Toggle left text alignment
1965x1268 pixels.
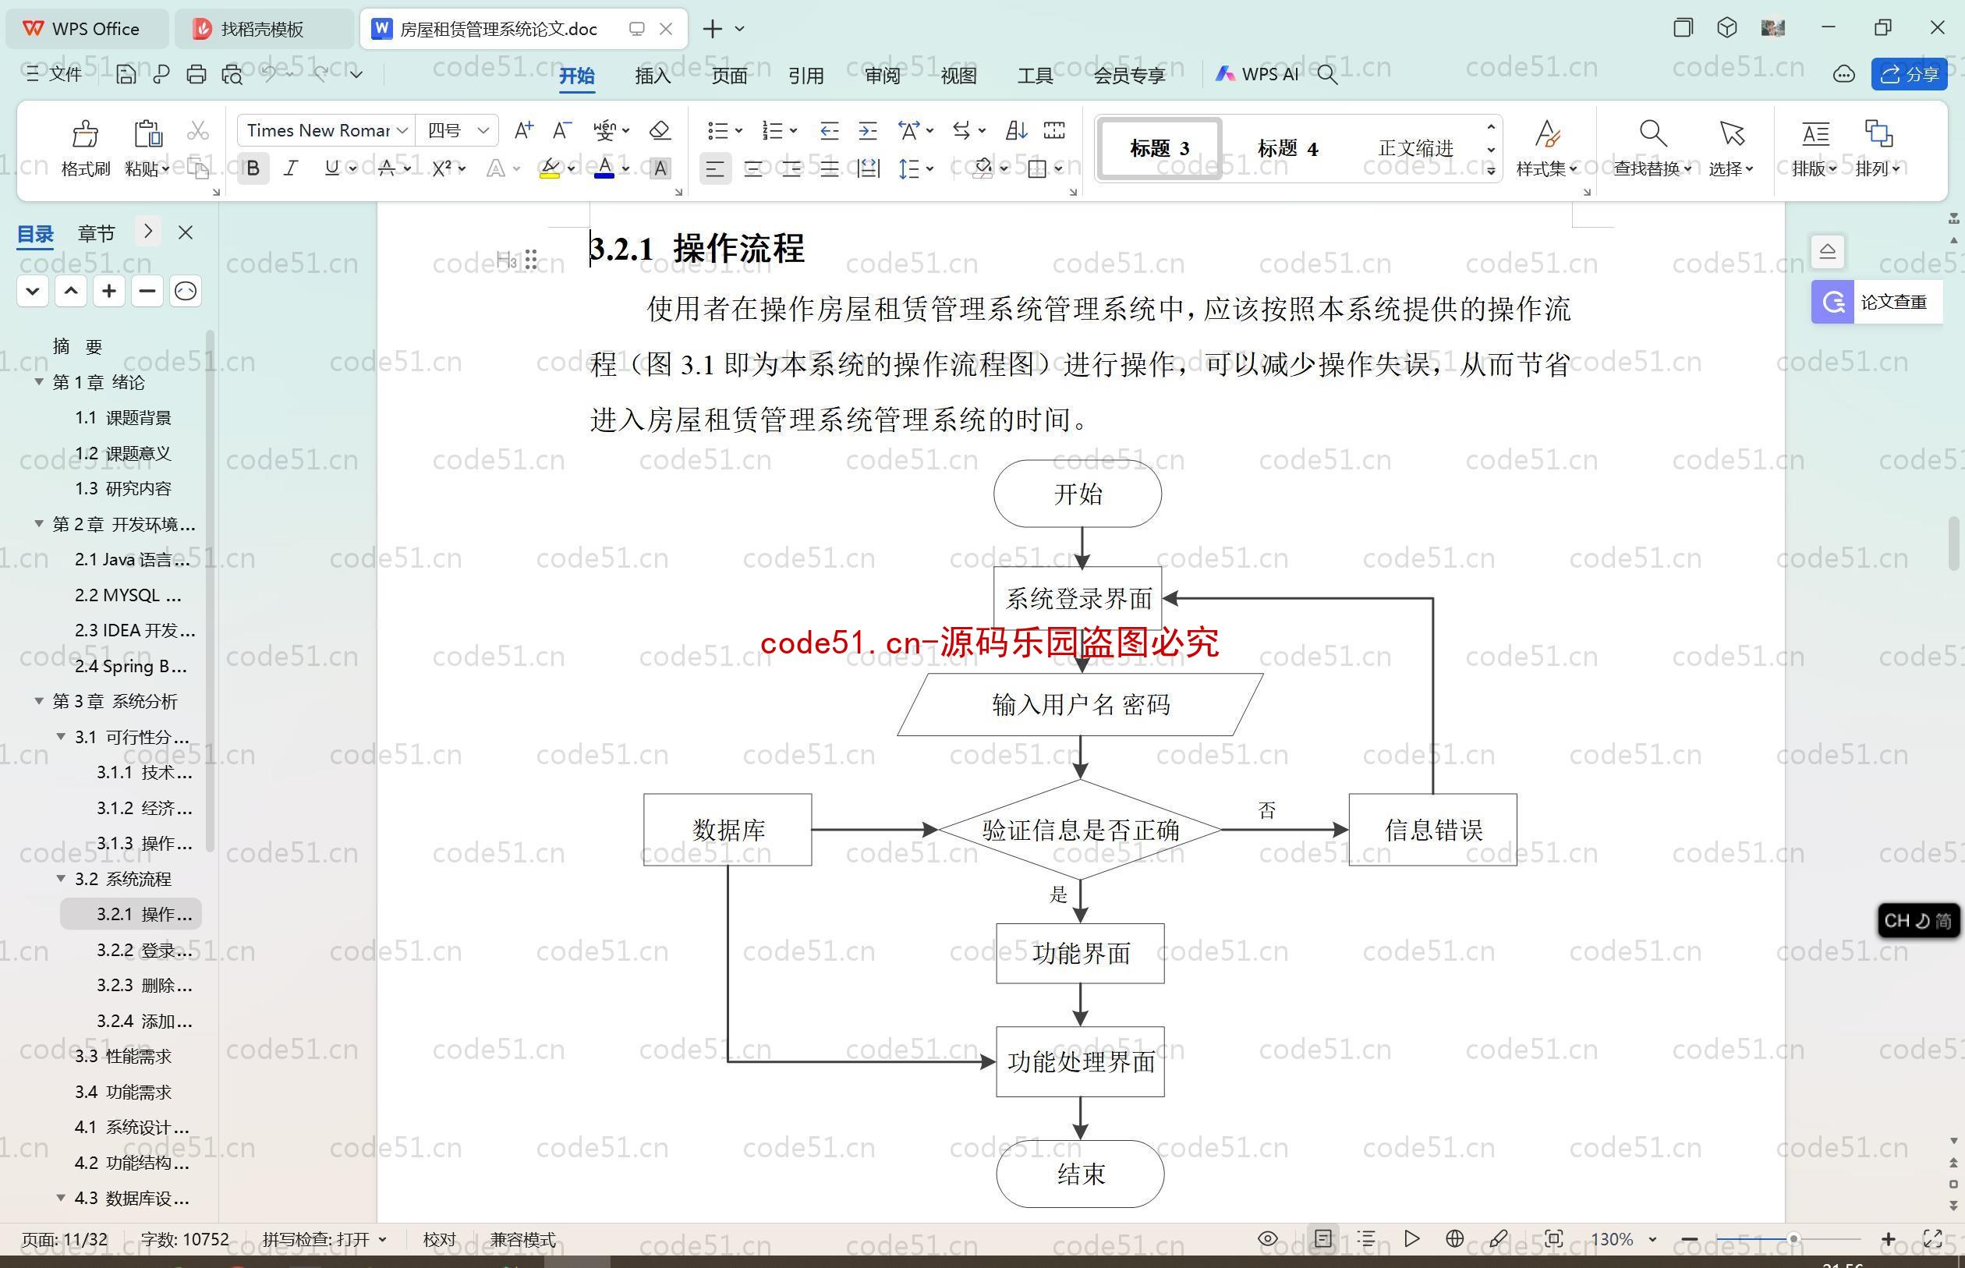714,170
